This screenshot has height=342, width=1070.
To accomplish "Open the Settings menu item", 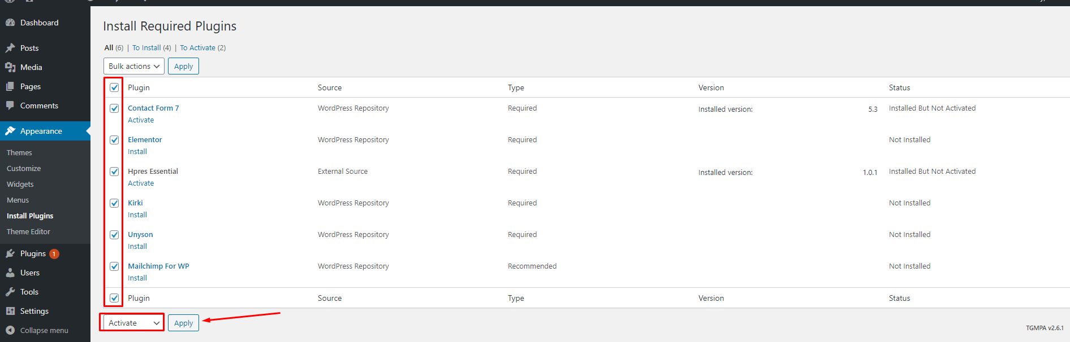I will click(45, 311).
